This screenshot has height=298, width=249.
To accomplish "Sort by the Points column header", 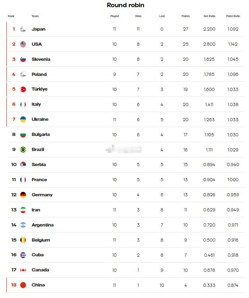I will (186, 16).
